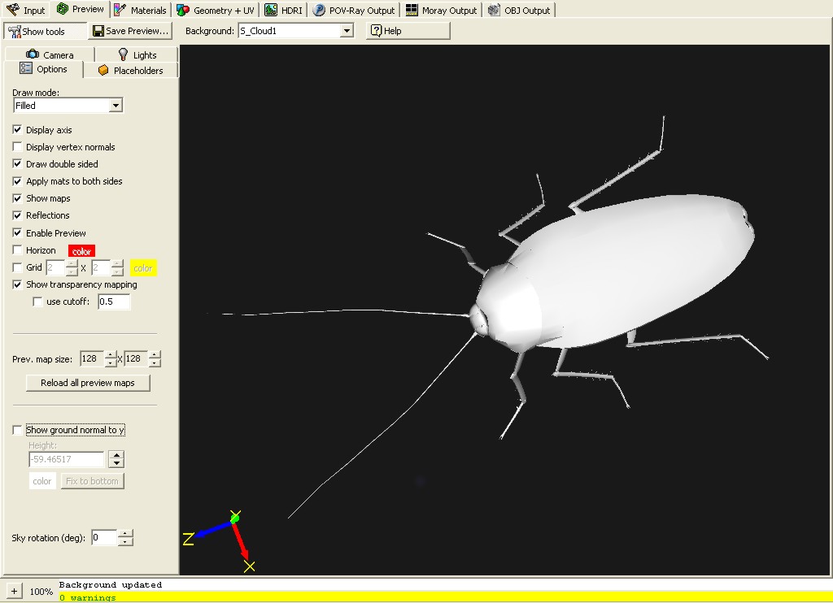The width and height of the screenshot is (833, 603).
Task: Open the POV-Ray Output tab
Action: pos(353,11)
